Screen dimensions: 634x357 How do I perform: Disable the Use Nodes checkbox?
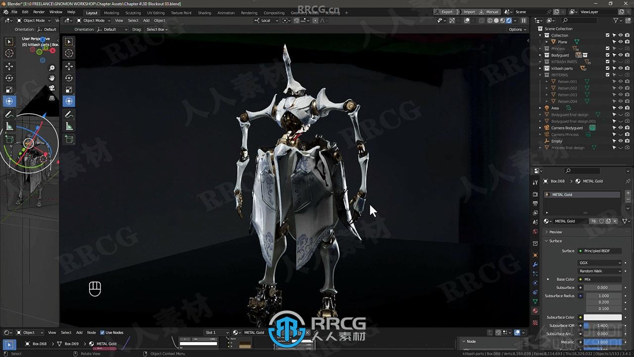pos(103,333)
